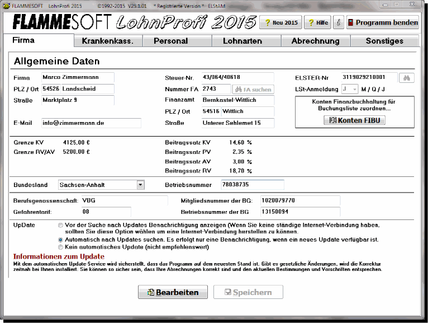Click the binoculars icon next to ELSTER-Nr
Image resolution: width=428 pixels, height=323 pixels.
coord(406,78)
